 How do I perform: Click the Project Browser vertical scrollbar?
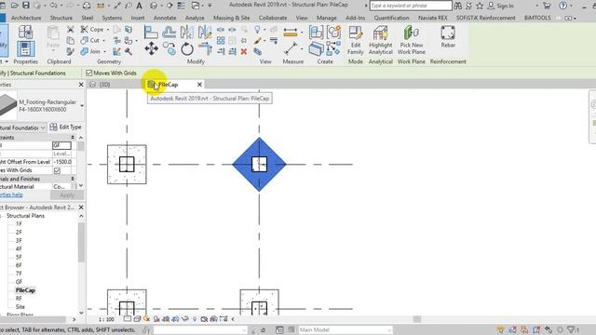[x=81, y=242]
